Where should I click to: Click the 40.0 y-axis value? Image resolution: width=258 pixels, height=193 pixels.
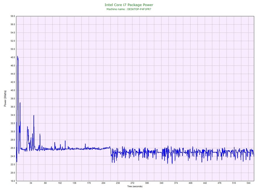click(x=13, y=90)
